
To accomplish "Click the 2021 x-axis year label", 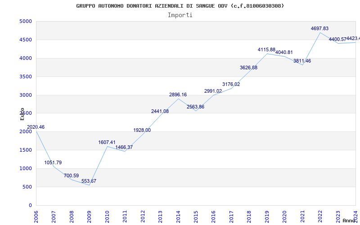I will point(302,216).
